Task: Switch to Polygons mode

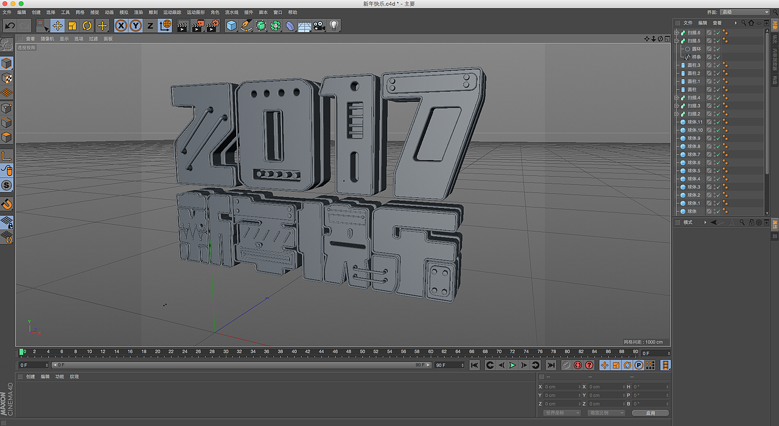Action: [x=7, y=138]
